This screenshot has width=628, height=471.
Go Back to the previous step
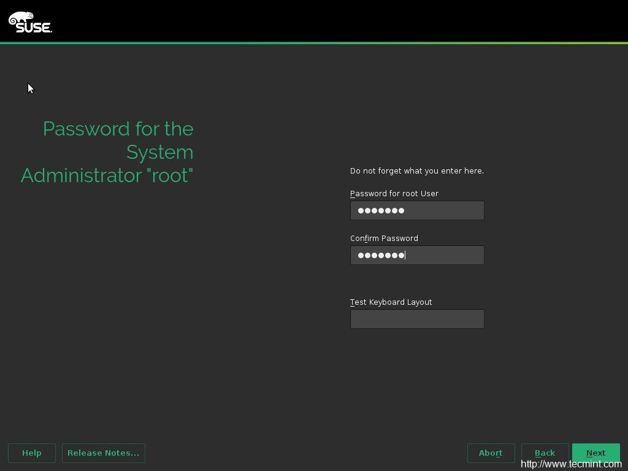(x=545, y=453)
